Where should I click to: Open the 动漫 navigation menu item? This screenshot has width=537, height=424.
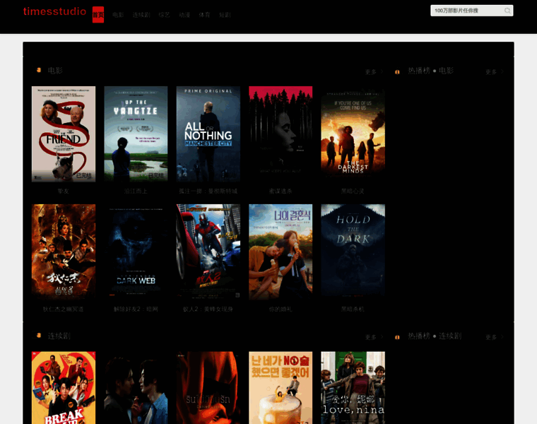(x=184, y=15)
